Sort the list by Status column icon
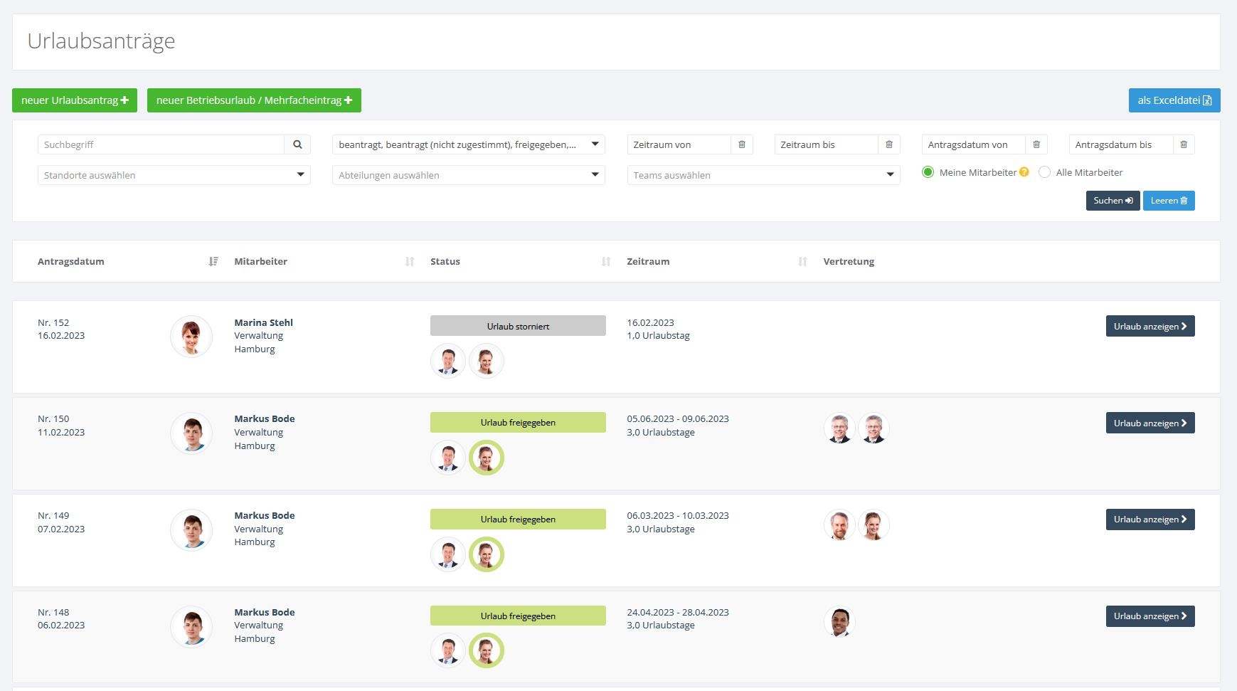 pos(606,262)
